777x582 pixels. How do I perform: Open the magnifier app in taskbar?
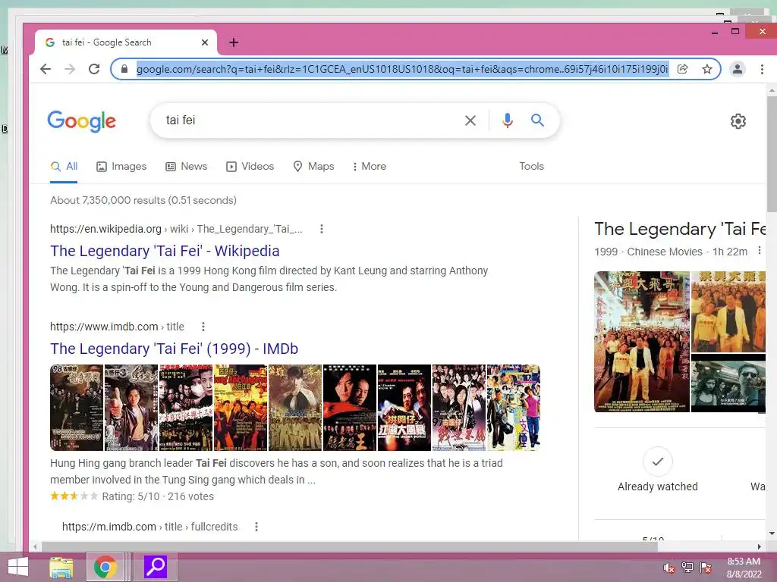click(155, 567)
